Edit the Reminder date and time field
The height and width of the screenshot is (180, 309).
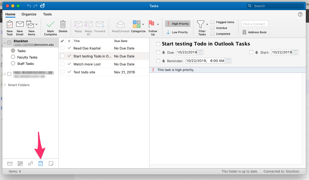point(205,61)
